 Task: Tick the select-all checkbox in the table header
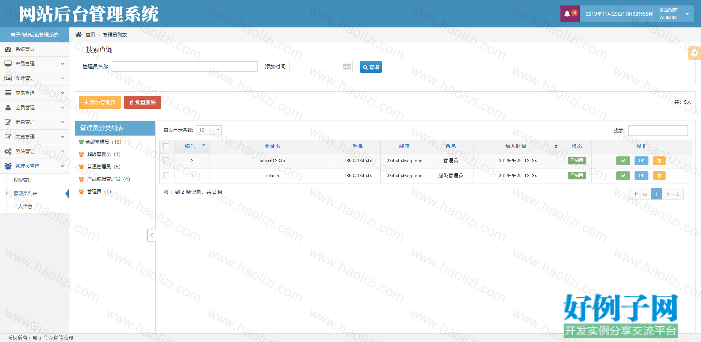[x=166, y=146]
